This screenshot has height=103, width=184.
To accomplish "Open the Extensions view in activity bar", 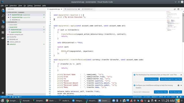I will point(3,32).
